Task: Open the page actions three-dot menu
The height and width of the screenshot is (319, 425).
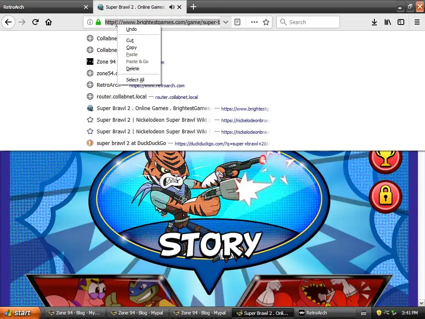Action: (254, 22)
